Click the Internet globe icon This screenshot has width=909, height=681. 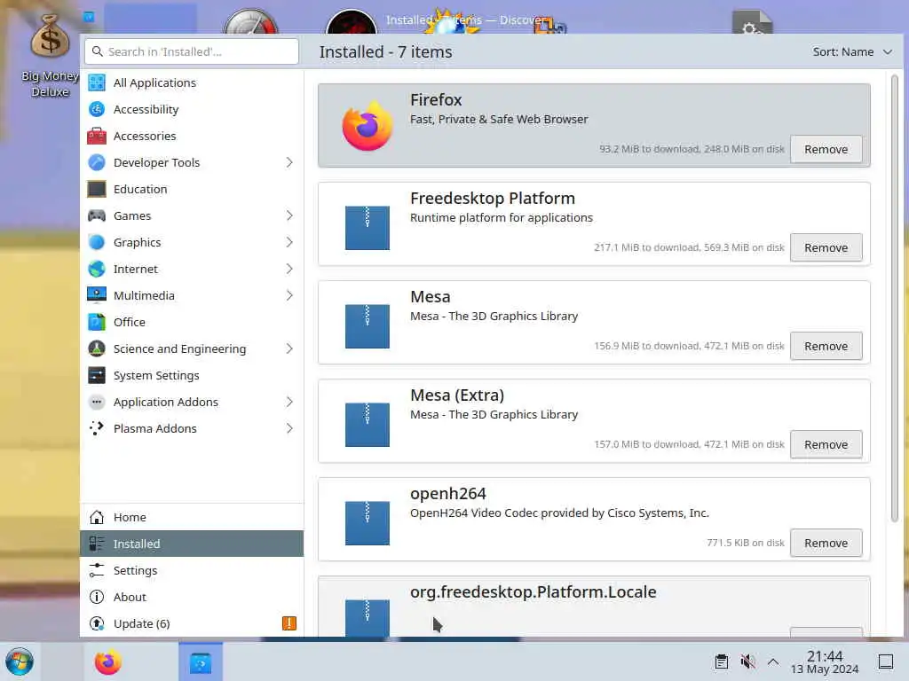pos(97,270)
